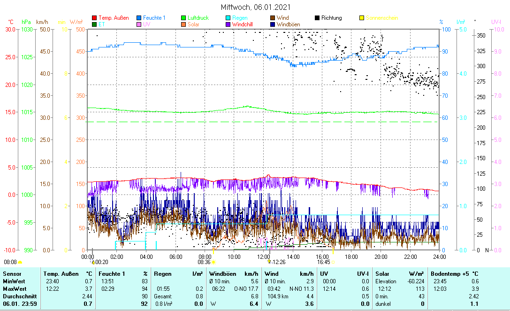Click the sun icon beside 08:36

click(213, 262)
